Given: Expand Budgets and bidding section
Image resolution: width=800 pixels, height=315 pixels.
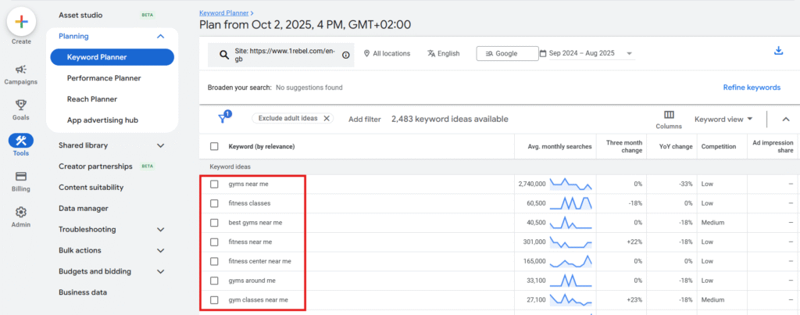Looking at the screenshot, I should 160,271.
